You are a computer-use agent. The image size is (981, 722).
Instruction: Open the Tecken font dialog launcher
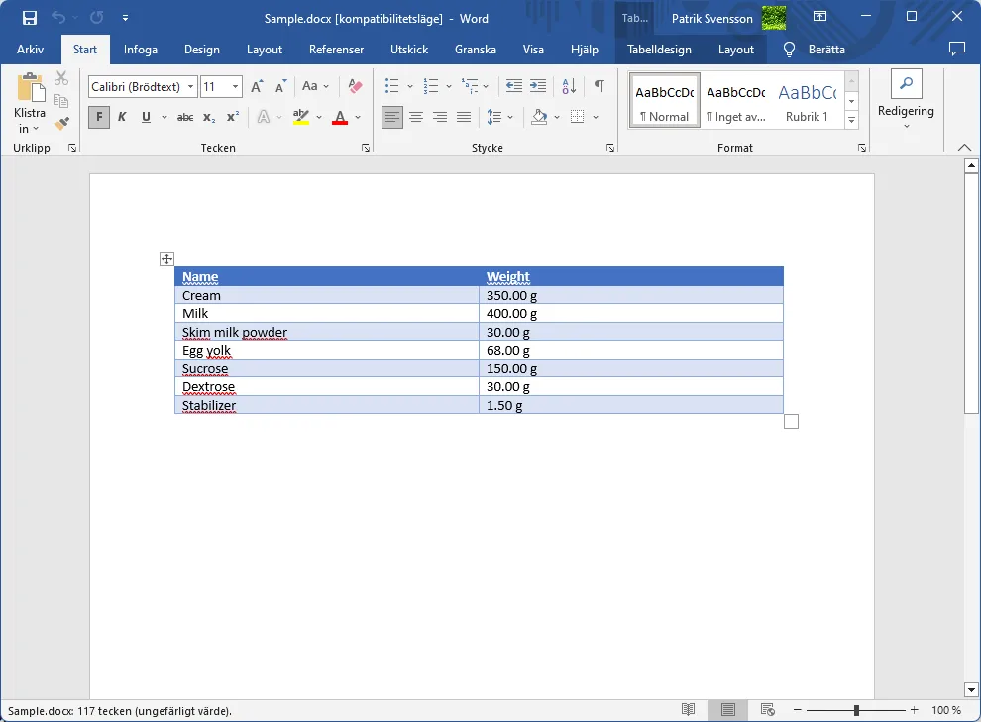click(x=366, y=148)
